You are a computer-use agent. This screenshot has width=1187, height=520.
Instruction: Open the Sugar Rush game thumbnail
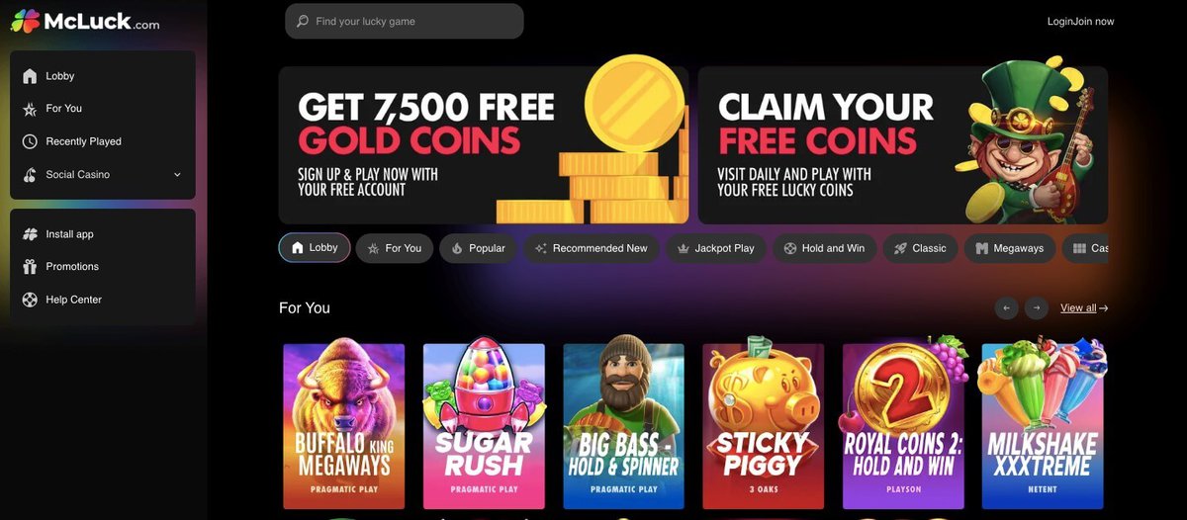click(x=484, y=425)
